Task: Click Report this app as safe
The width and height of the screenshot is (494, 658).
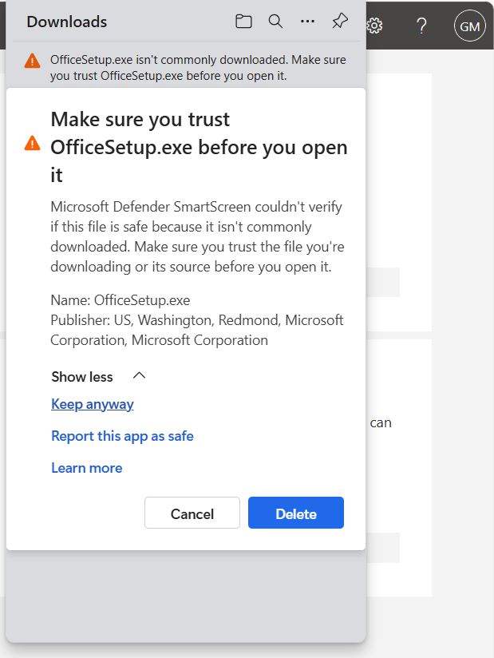Action: coord(122,436)
